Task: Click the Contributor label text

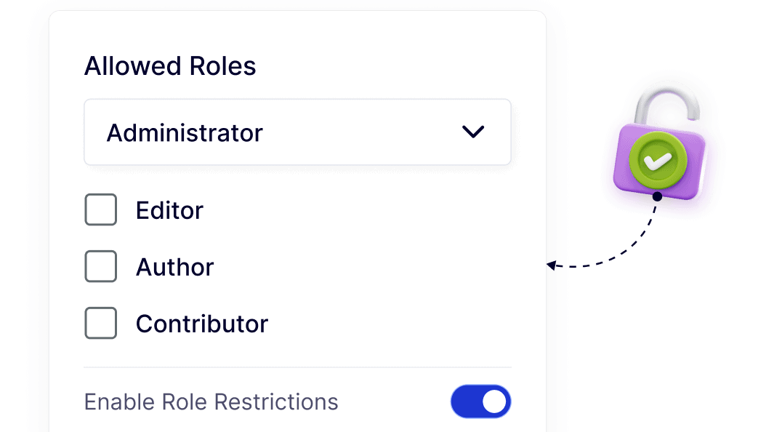Action: click(202, 323)
